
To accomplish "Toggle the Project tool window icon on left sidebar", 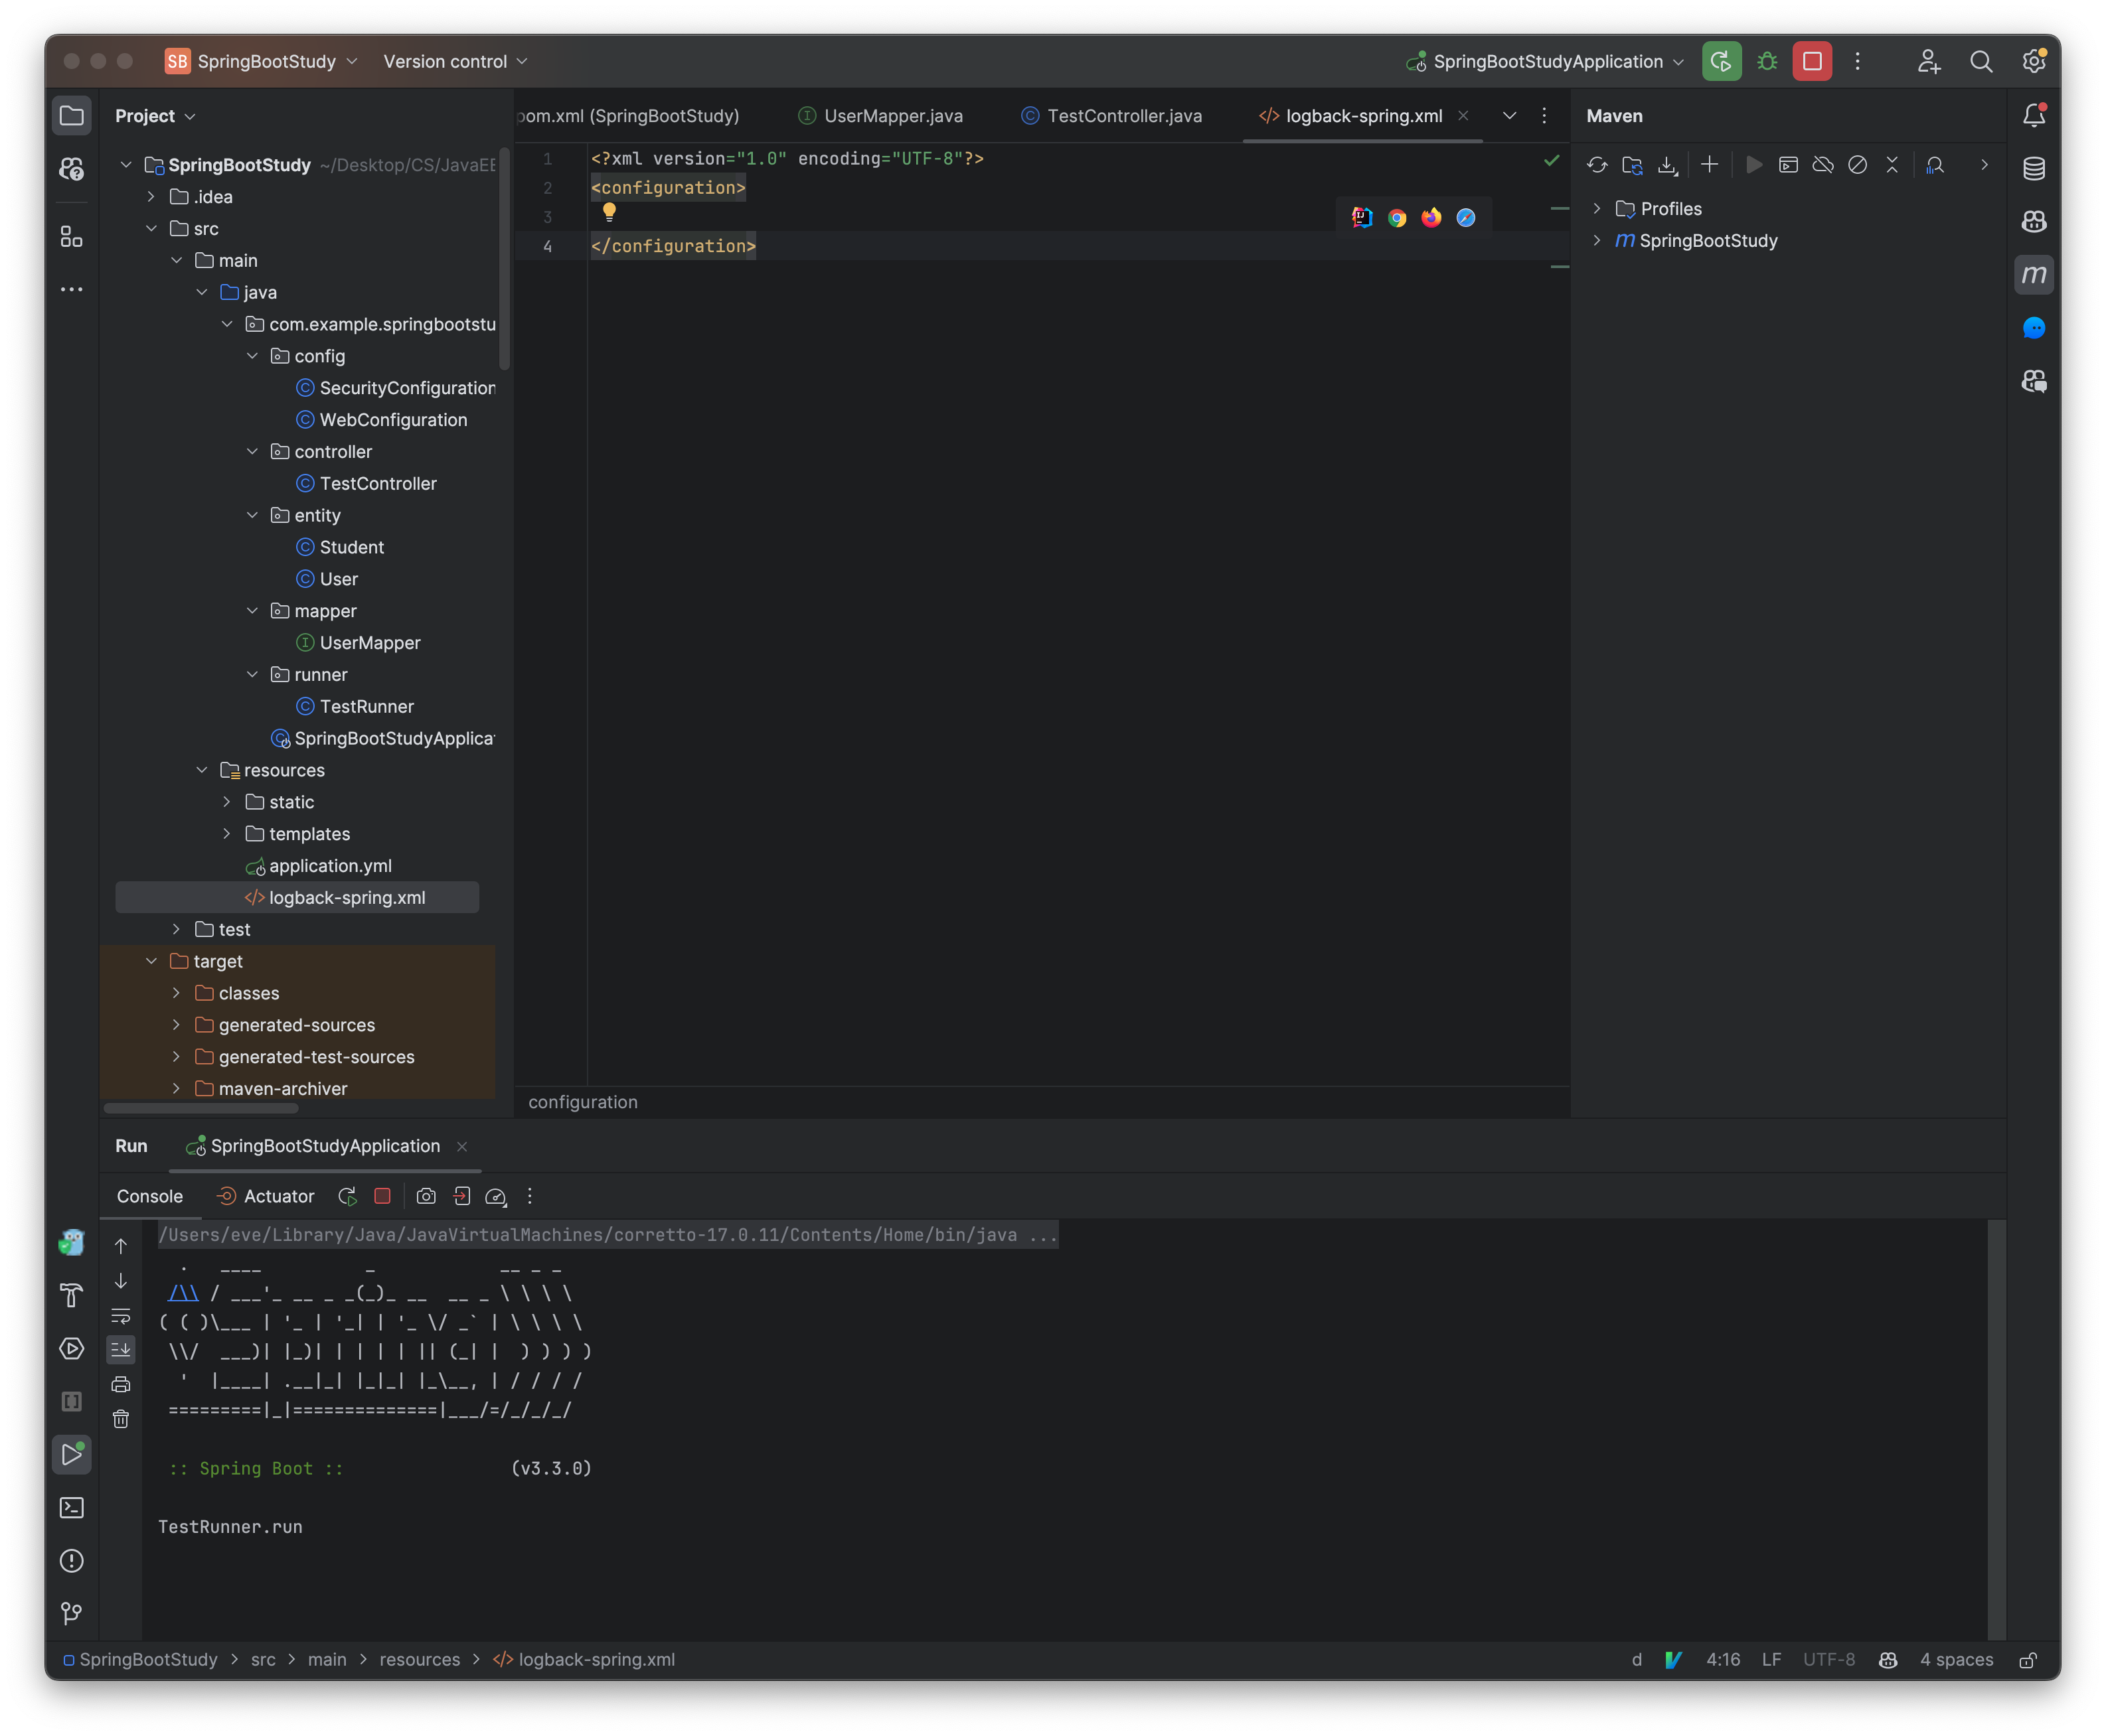I will (71, 115).
